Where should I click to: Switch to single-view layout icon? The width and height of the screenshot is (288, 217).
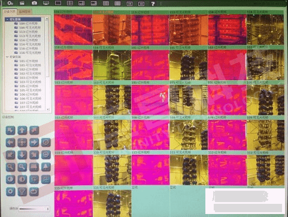tap(58, 3)
